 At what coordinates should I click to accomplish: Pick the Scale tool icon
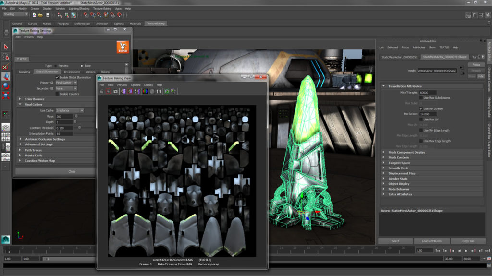tap(6, 96)
